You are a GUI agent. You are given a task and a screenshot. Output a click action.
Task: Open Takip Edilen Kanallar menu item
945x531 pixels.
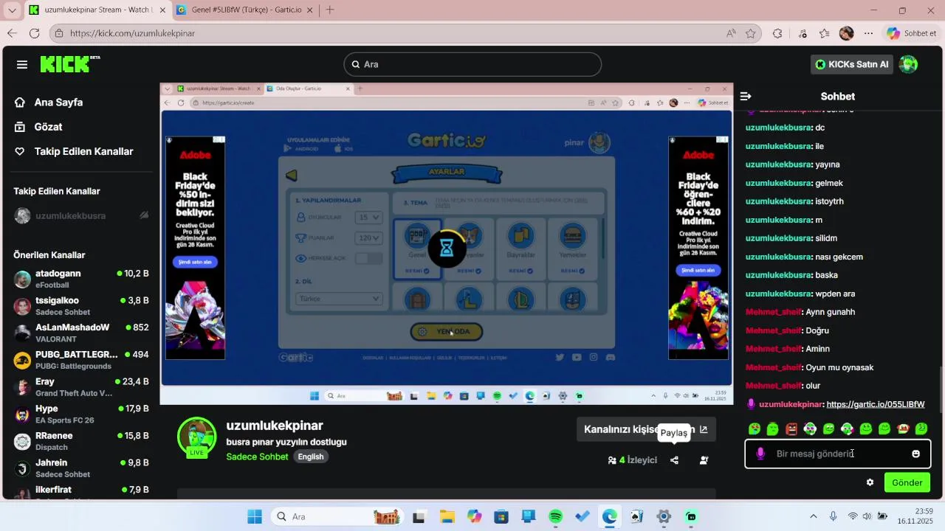click(83, 151)
